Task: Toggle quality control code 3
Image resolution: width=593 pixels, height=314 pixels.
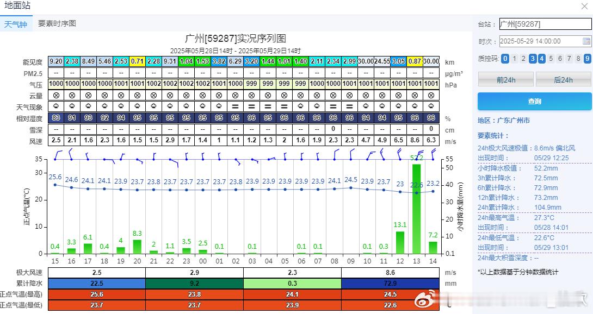Action: coord(533,59)
